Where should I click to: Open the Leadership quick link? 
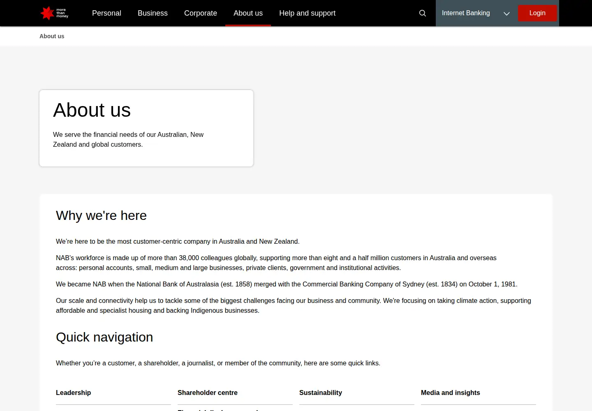[73, 393]
